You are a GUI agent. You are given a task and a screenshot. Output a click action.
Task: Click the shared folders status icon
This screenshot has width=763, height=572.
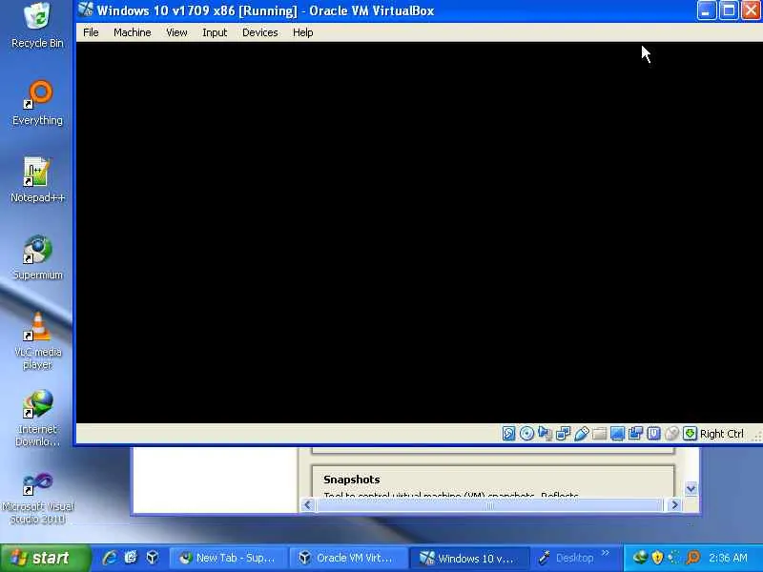[600, 434]
